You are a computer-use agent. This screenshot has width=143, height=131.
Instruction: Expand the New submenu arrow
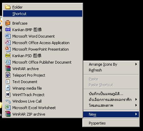point(136,114)
